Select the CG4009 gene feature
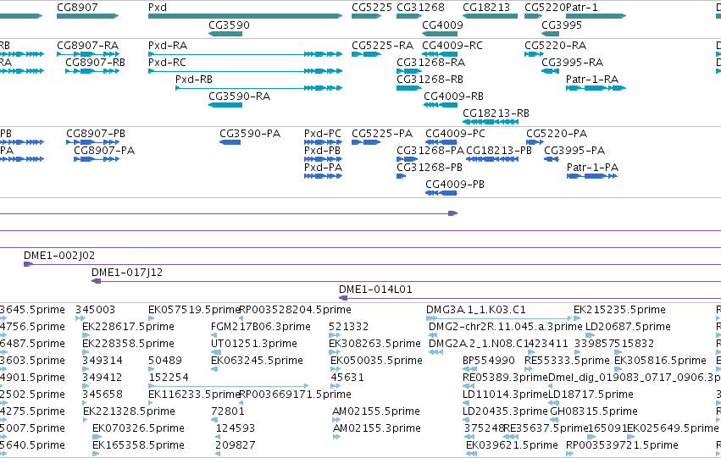The width and height of the screenshot is (721, 458). click(x=440, y=34)
